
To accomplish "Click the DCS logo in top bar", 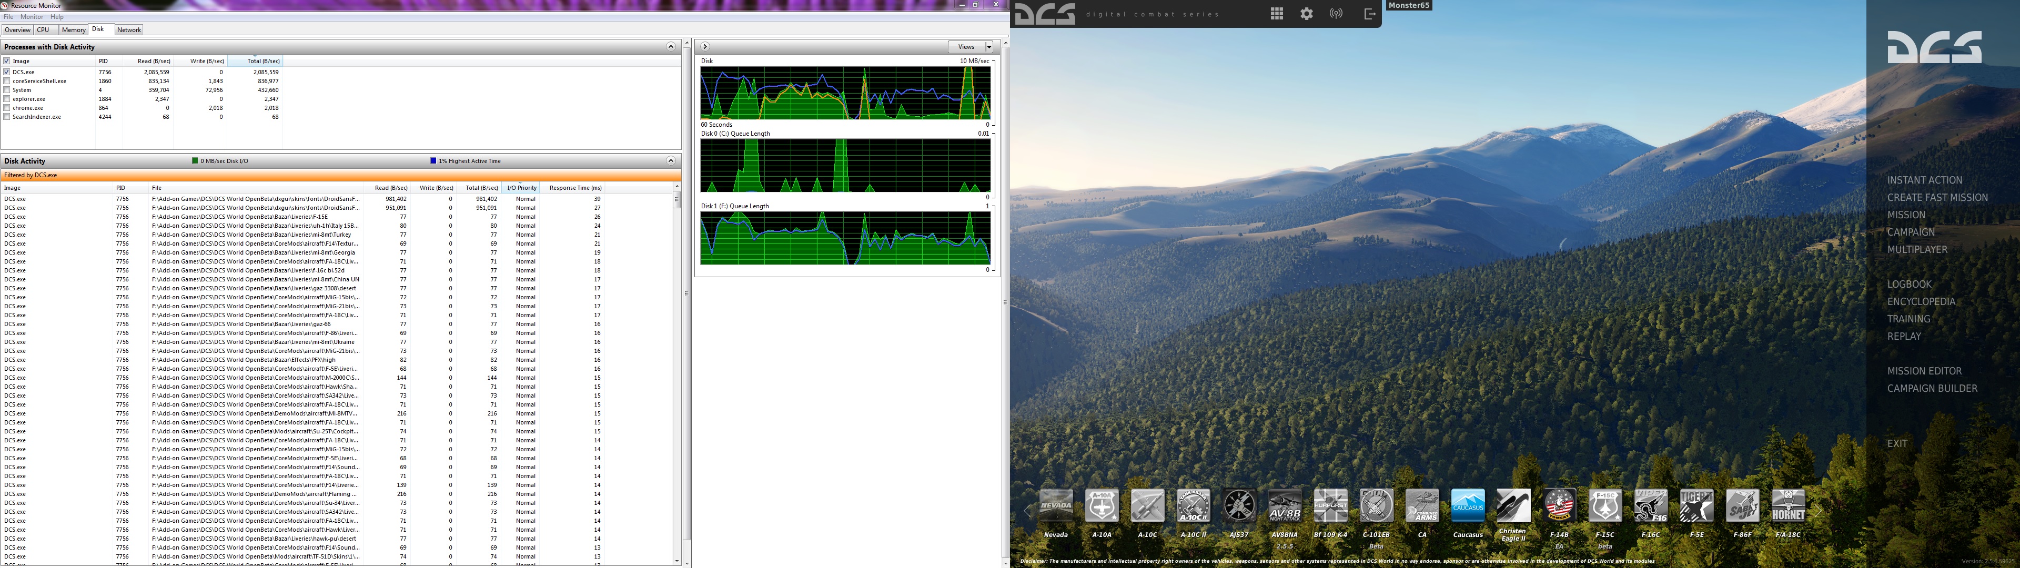I will click(x=1045, y=14).
